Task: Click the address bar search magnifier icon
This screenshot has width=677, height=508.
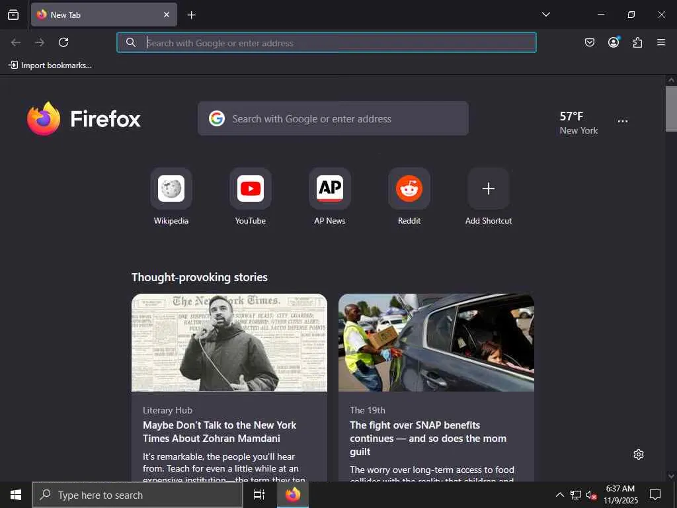Action: tap(131, 42)
